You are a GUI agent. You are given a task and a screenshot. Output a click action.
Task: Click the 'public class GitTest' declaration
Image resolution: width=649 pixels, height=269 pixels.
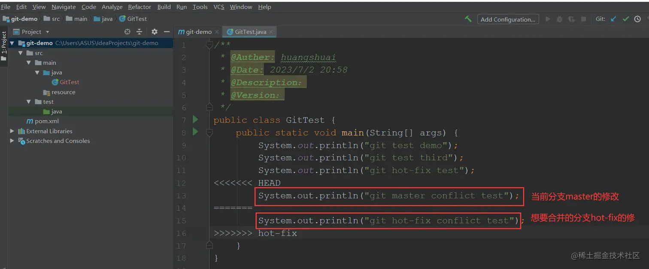[x=274, y=120]
